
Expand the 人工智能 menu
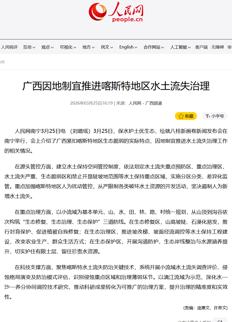(180, 47)
